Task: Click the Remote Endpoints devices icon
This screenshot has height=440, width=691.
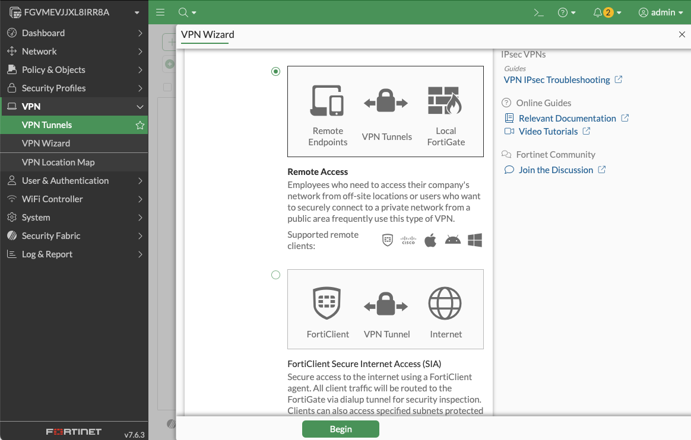Action: (327, 100)
